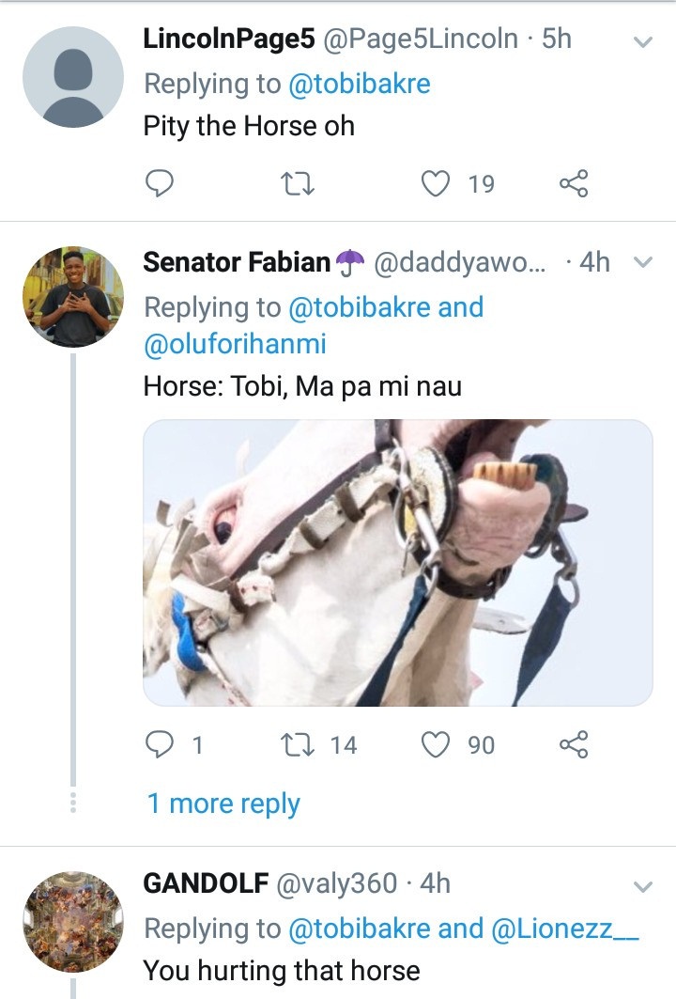
Task: Reply to Senator Fabian's horse tweet
Action: click(161, 744)
